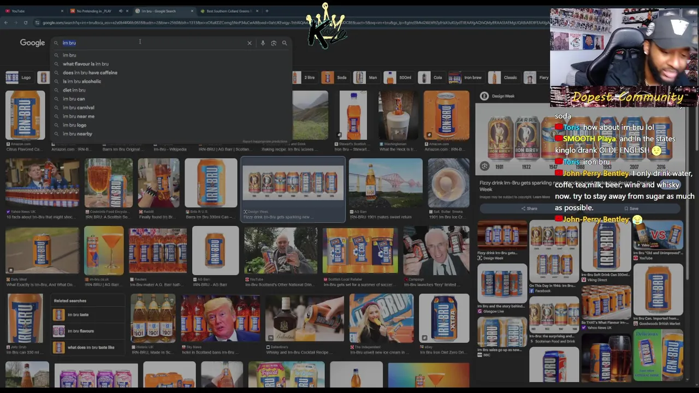Click the browser address bar URL
699x393 pixels.
click(295, 22)
